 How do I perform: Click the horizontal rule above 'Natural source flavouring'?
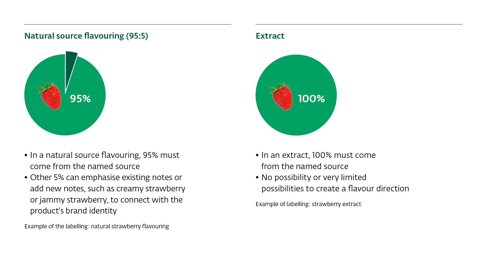(128, 24)
